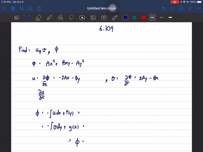Select the Image insert tool
The image size is (203, 152).
coord(93,18)
